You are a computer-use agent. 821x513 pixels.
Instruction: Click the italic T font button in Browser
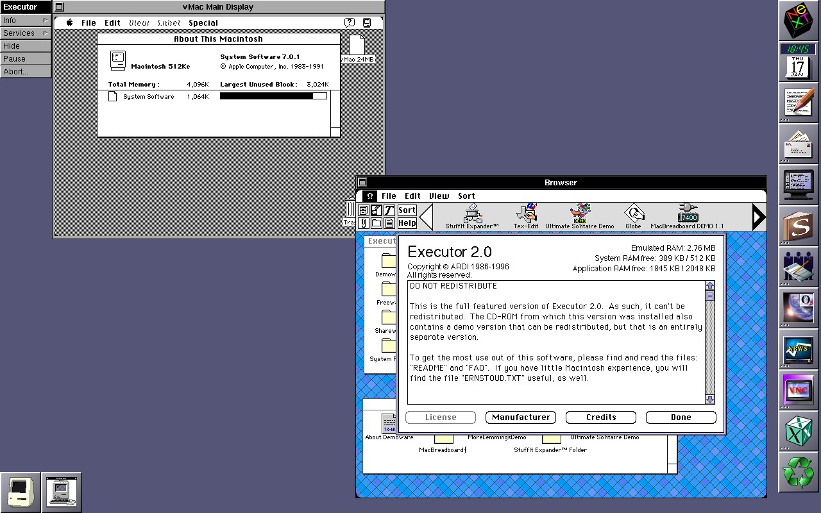click(389, 210)
